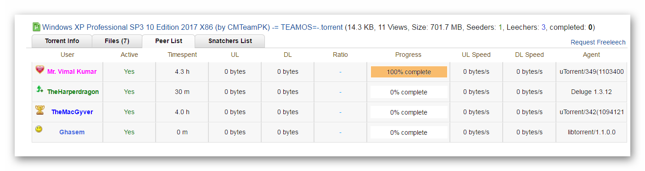Select the Peer List tab
Image resolution: width=645 pixels, height=171 pixels.
168,41
